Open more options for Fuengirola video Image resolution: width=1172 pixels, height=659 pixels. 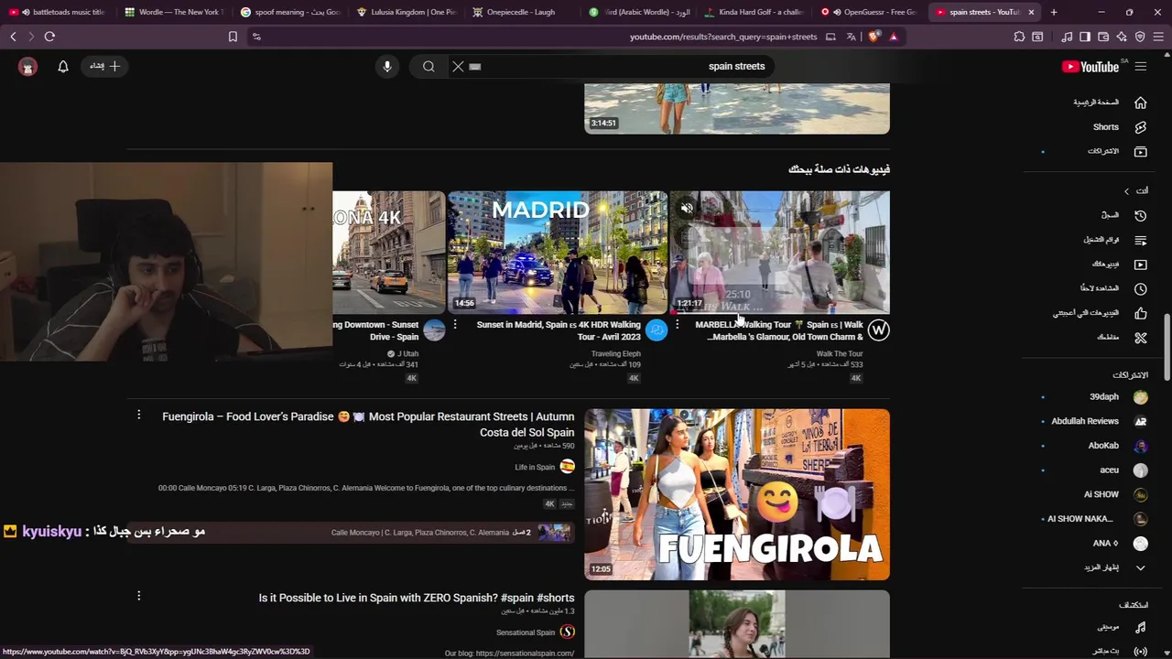(x=138, y=415)
